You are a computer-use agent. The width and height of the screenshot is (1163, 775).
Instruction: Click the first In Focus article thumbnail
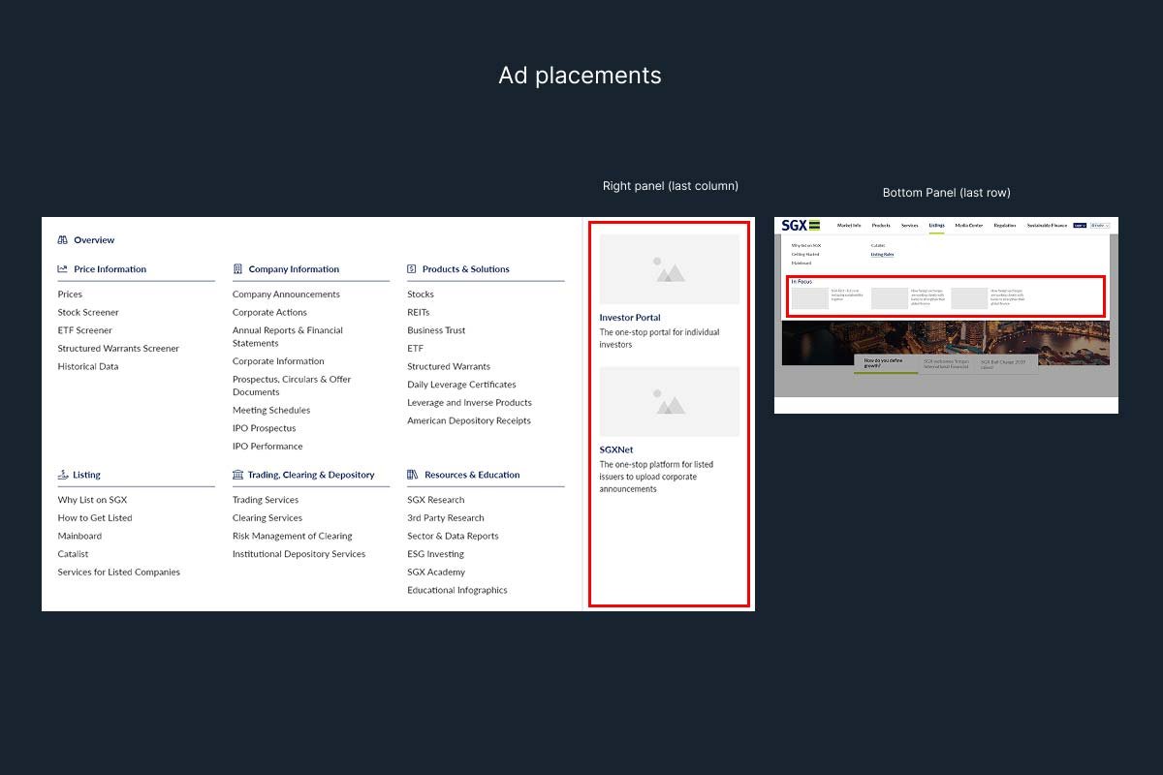coord(809,298)
